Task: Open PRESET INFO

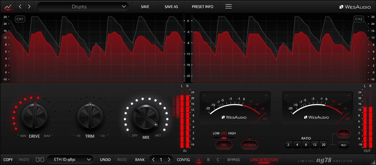Action: (x=202, y=7)
